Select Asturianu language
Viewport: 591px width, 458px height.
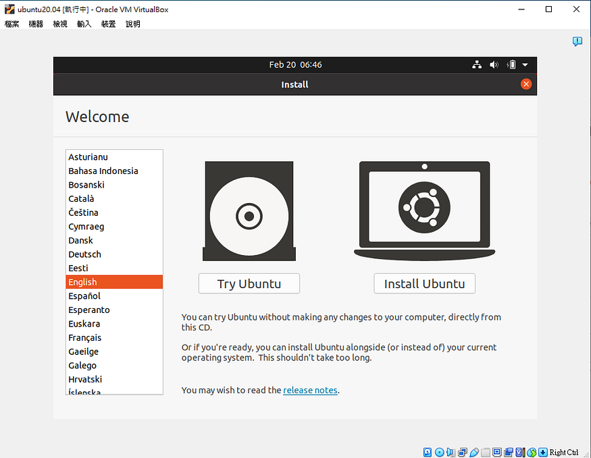[114, 157]
